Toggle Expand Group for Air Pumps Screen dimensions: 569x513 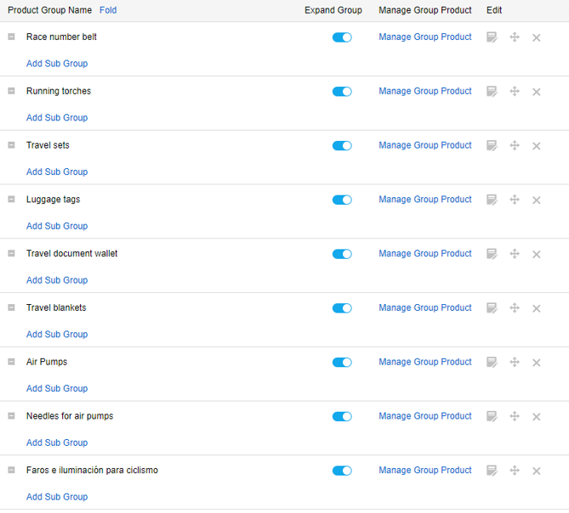pos(342,362)
